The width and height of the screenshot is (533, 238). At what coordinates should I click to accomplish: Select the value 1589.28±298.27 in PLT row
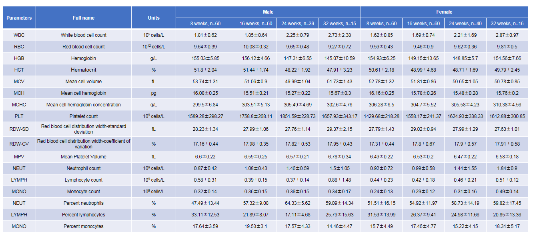[205, 116]
